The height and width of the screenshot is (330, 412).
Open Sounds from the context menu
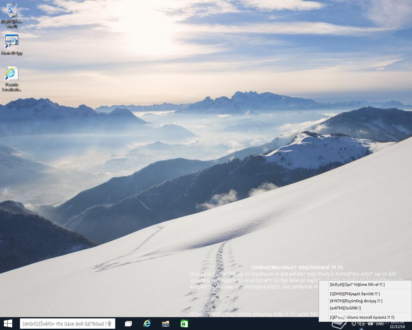365,308
